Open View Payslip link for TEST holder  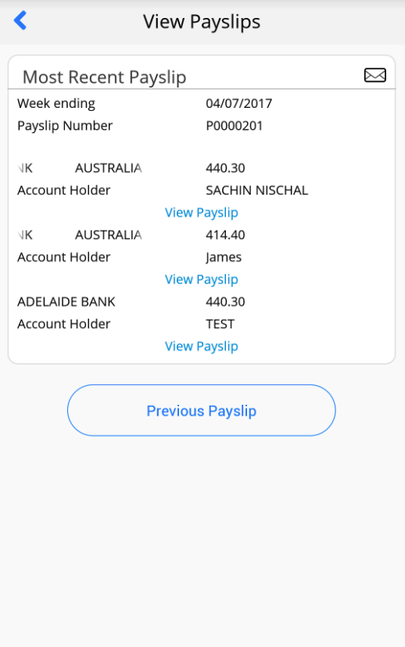pos(202,346)
